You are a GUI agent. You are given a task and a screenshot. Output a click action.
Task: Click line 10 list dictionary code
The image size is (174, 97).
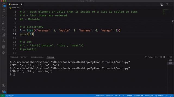coord(70,30)
